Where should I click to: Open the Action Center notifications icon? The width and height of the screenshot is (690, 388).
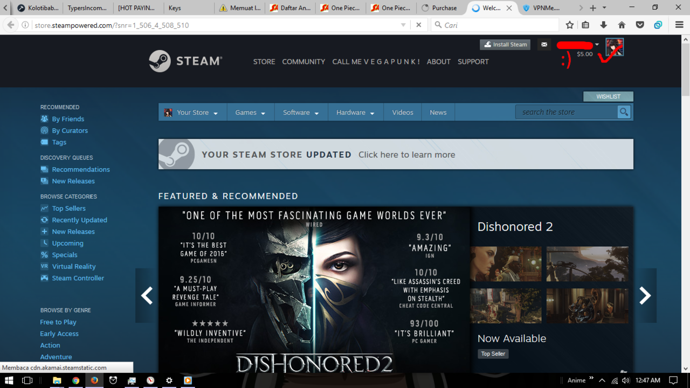click(673, 380)
